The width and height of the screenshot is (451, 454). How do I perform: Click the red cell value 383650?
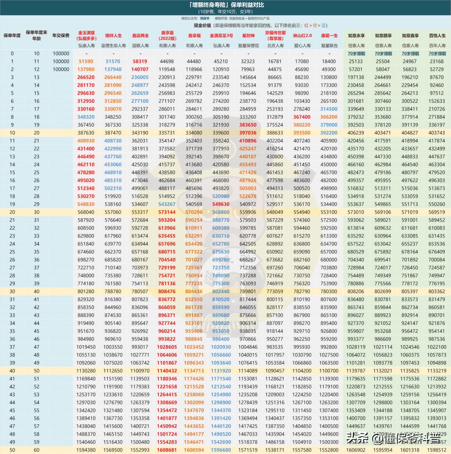click(248, 125)
